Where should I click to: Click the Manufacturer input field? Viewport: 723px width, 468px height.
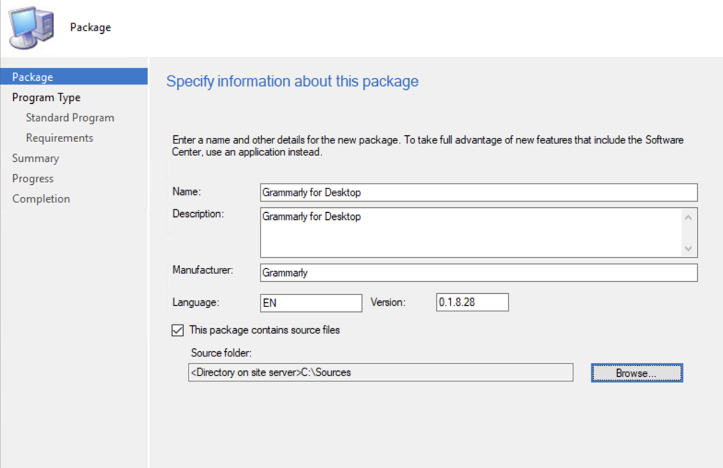click(x=479, y=272)
